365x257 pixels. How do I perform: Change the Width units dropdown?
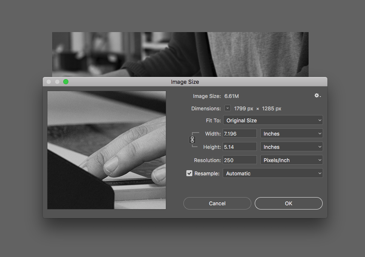[291, 133]
